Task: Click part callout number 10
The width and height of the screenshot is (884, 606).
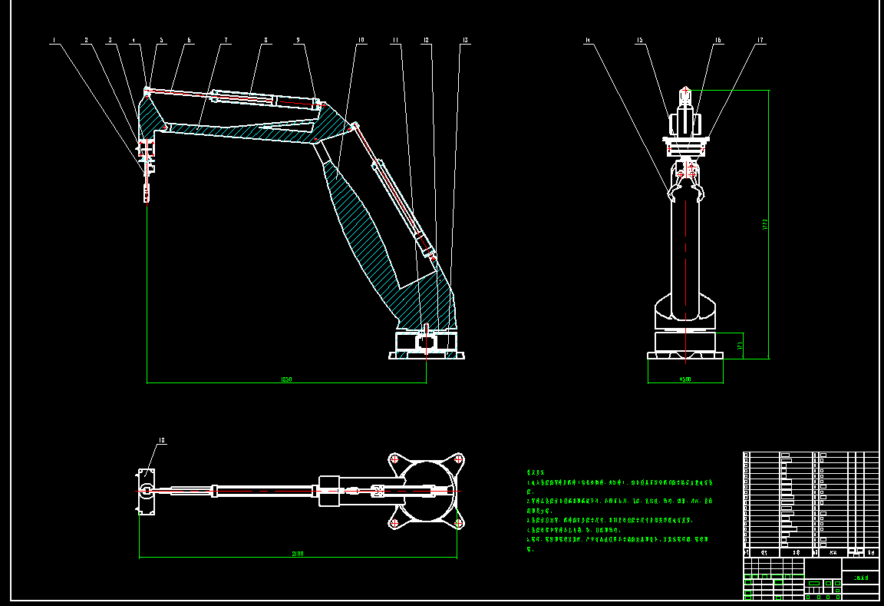Action: tap(361, 40)
